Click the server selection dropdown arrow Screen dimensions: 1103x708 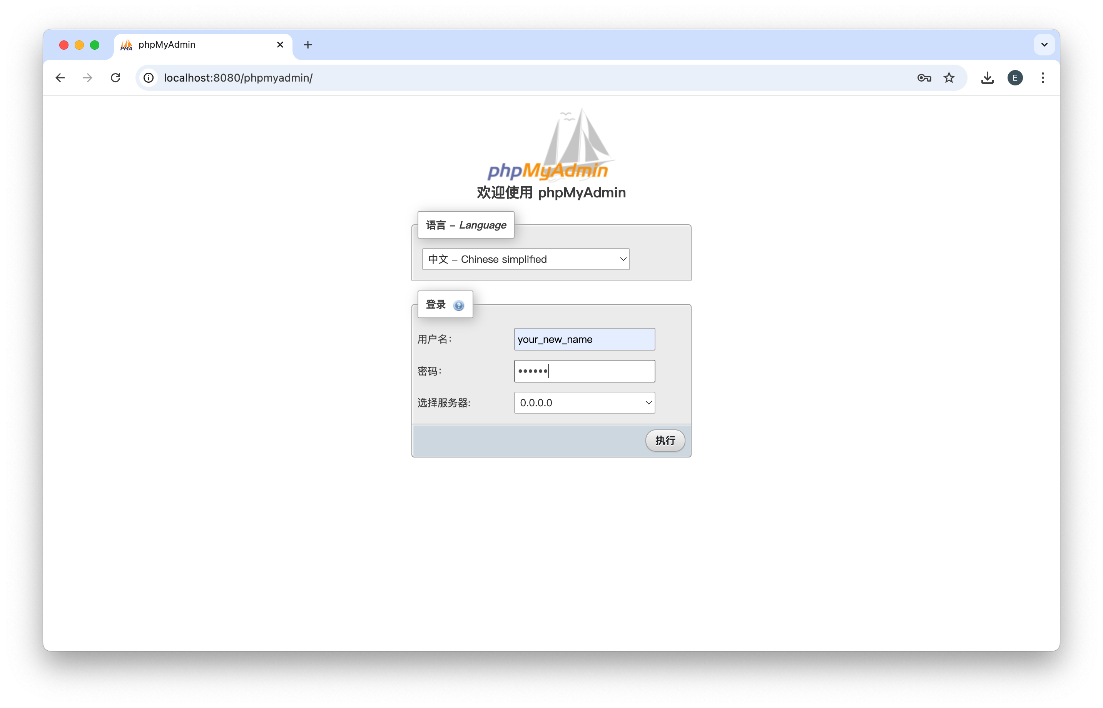coord(647,402)
